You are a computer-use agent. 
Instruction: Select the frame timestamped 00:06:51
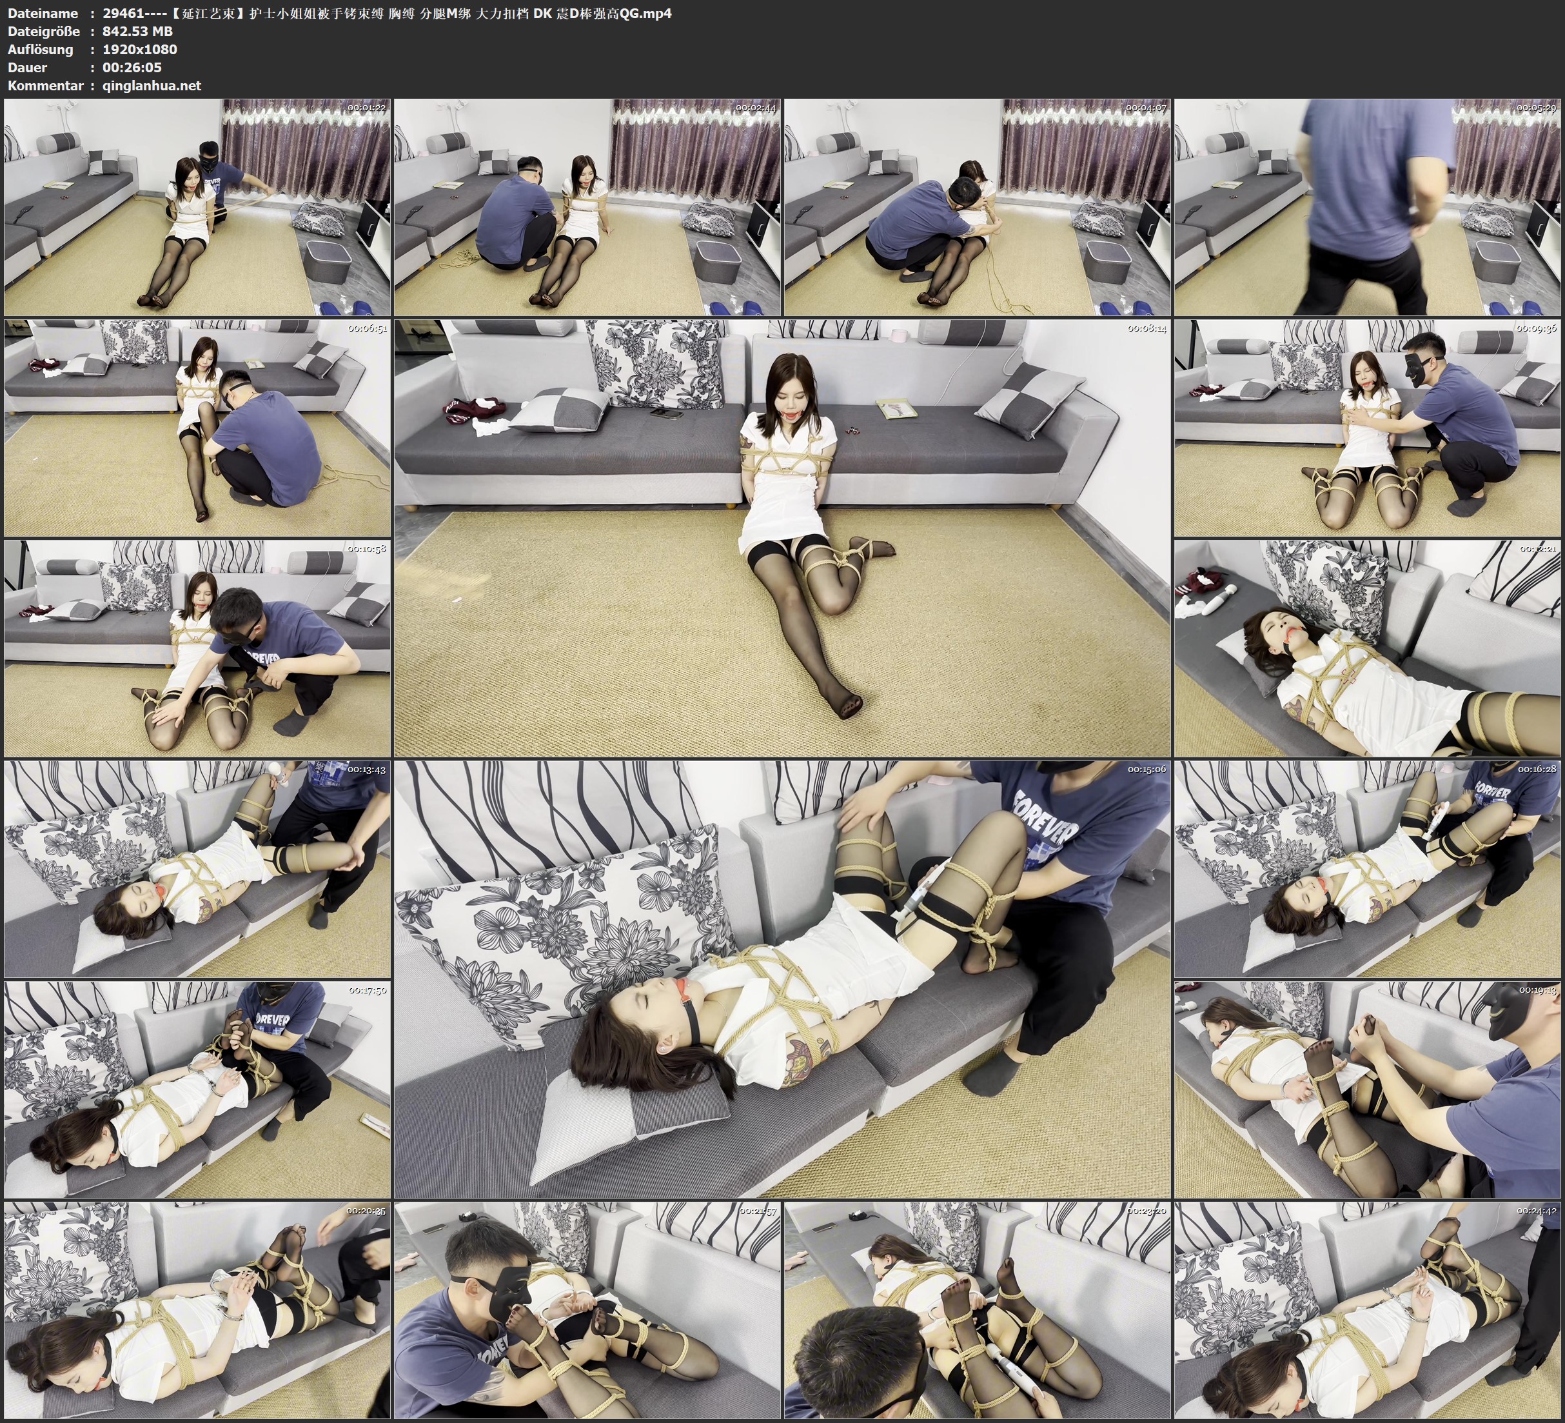197,427
